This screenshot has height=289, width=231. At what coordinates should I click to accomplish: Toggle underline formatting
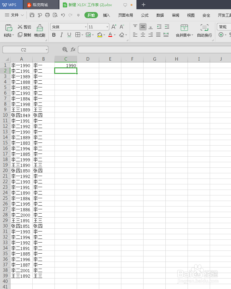point(69,35)
